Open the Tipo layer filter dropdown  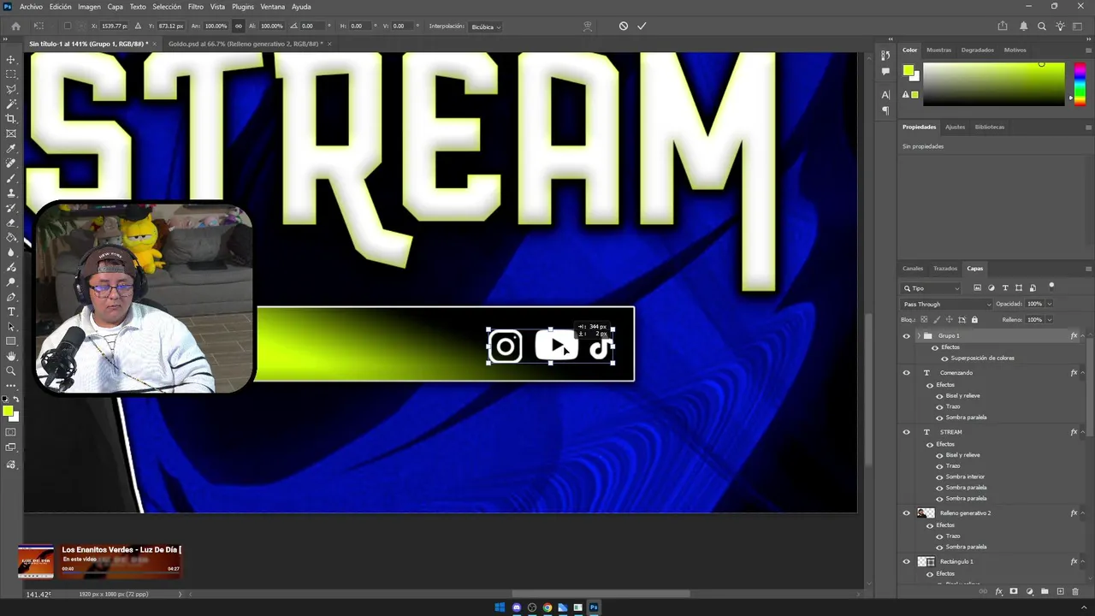[x=932, y=288]
